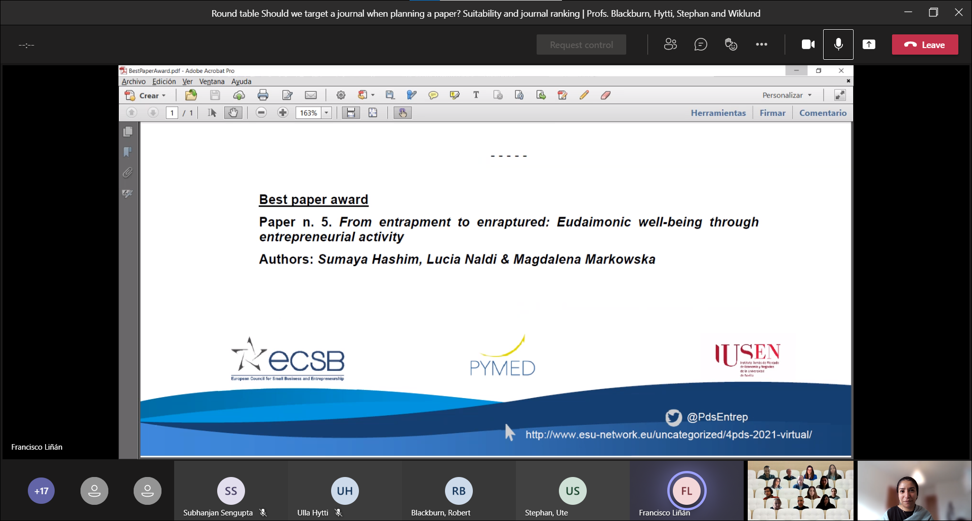Open the Archivo menu
Screen dimensions: 972x521
(133, 81)
